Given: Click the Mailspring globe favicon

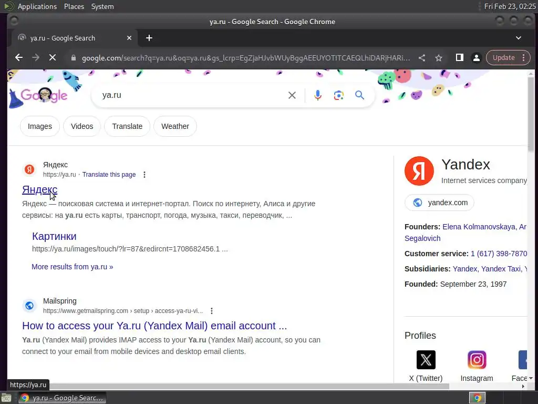Looking at the screenshot, I should 29,305.
